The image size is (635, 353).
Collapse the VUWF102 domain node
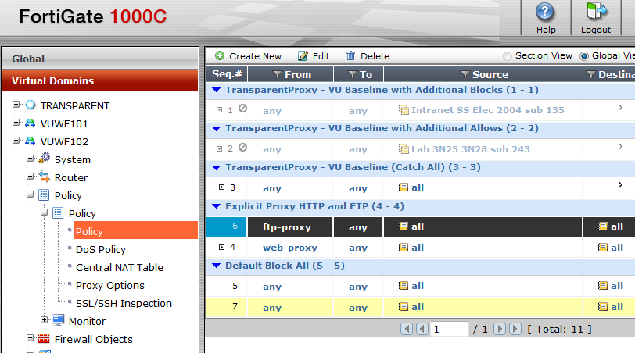tap(16, 141)
